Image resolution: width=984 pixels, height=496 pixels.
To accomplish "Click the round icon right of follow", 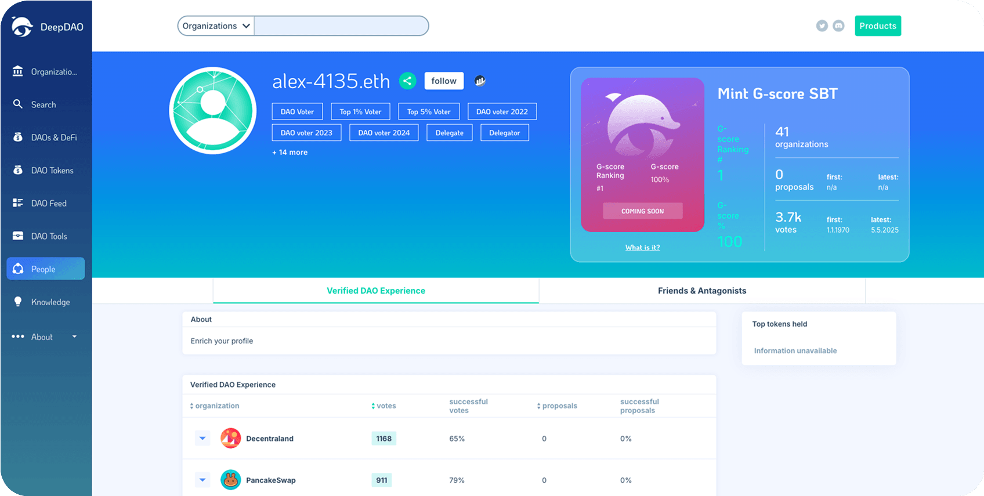I will click(x=480, y=81).
